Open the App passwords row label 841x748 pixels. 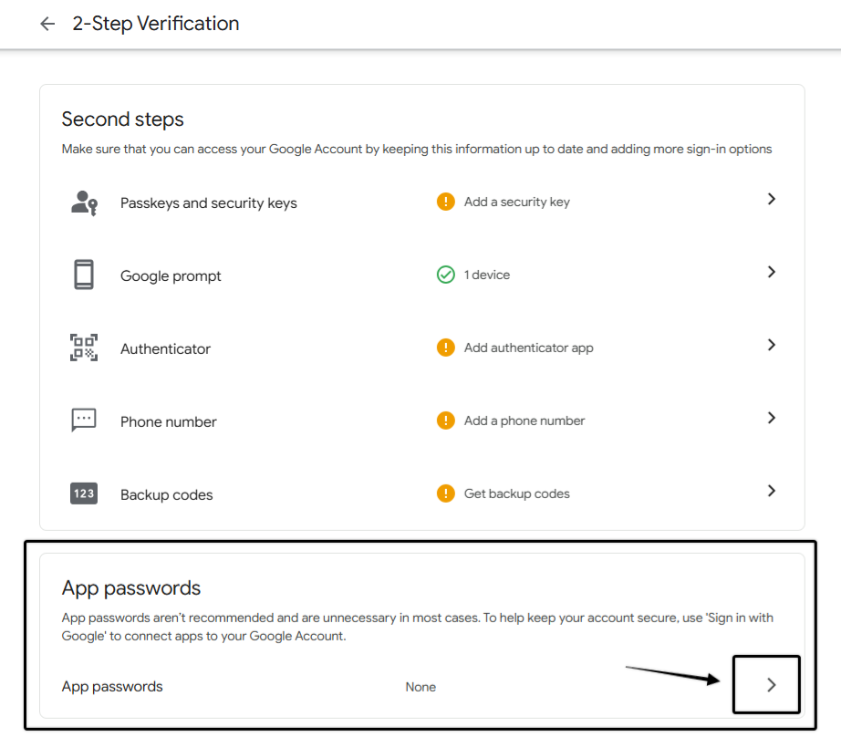click(112, 686)
